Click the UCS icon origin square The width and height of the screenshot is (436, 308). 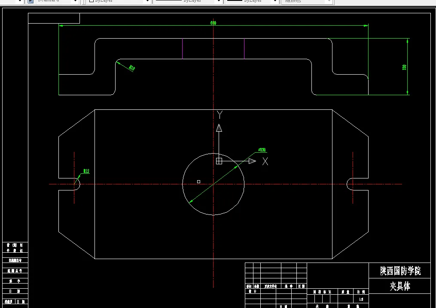point(219,161)
